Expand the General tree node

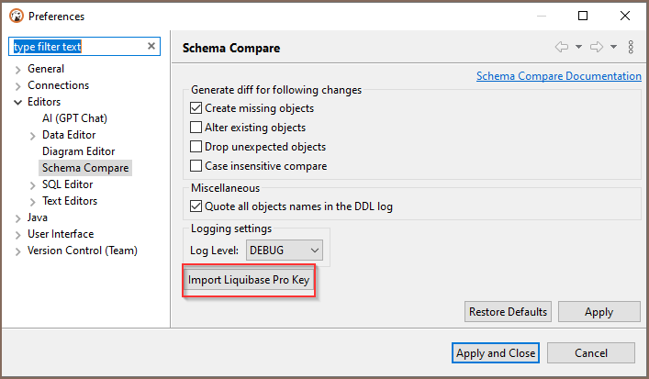click(18, 69)
